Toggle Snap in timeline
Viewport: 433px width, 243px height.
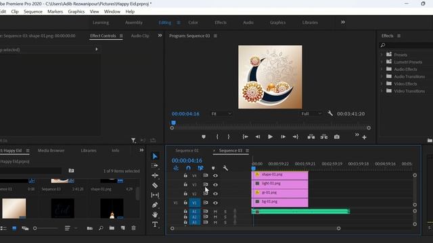tap(188, 168)
